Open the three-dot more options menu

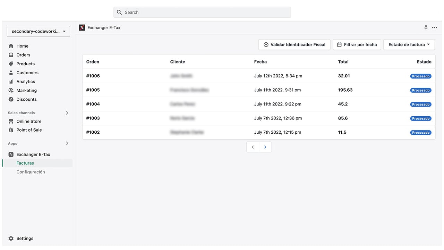435,28
